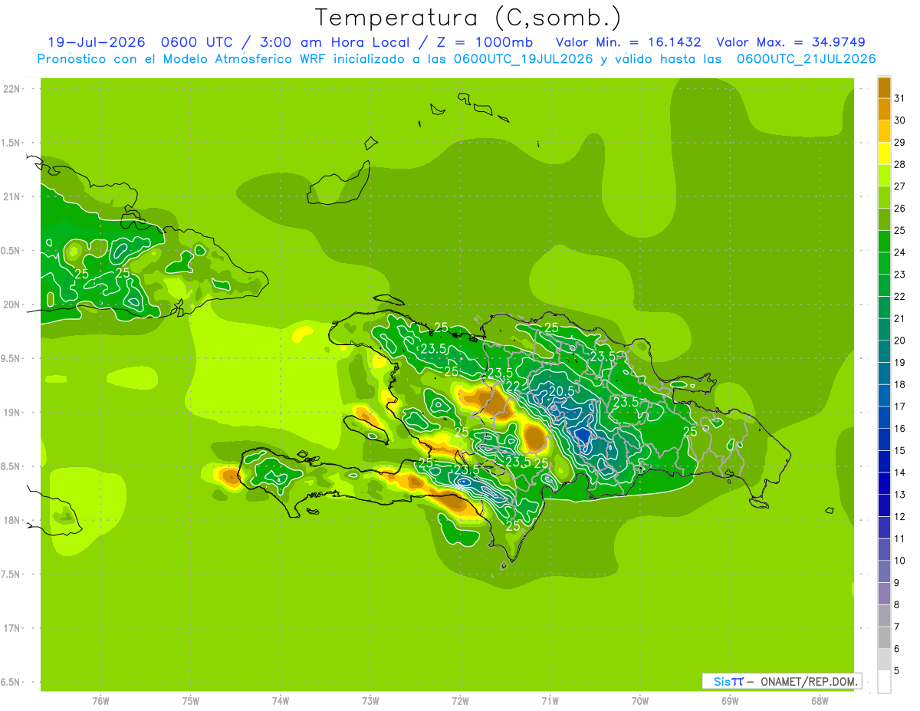
Task: Click the "18N" latitude axis label
Action: coord(11,520)
